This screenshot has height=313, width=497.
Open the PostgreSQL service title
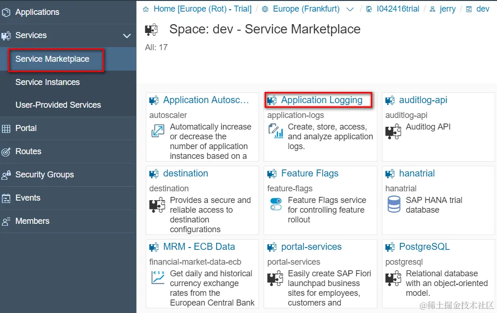click(x=424, y=247)
